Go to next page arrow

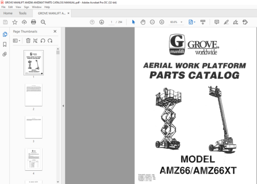(102, 22)
